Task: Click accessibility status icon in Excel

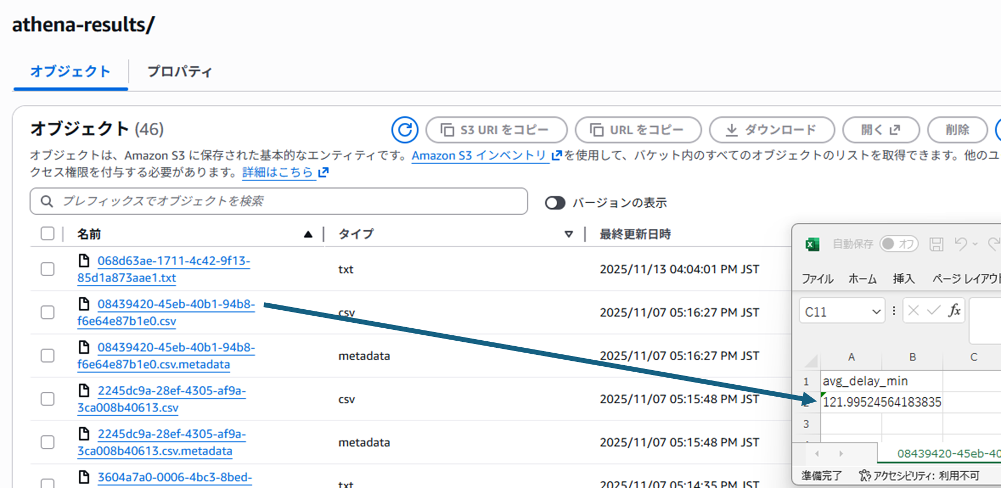Action: (x=864, y=476)
